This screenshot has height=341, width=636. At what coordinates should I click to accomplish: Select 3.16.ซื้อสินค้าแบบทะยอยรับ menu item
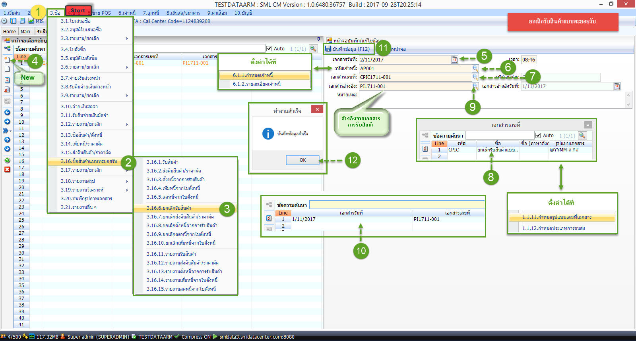point(90,161)
